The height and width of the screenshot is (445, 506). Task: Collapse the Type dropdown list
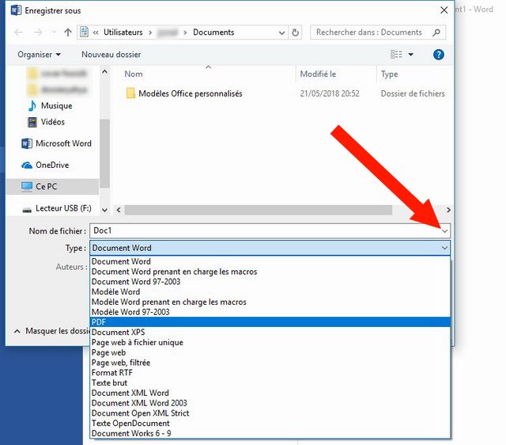click(444, 248)
